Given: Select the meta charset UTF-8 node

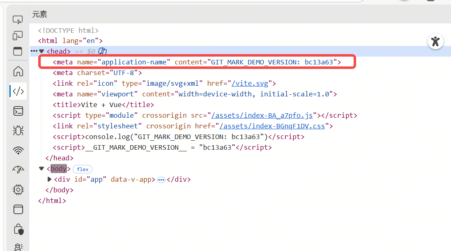Looking at the screenshot, I should (97, 73).
